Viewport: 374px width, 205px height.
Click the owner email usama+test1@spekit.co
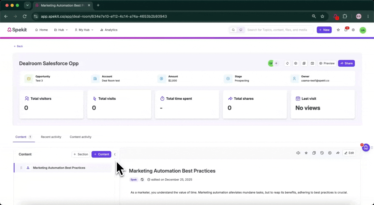[315, 81]
